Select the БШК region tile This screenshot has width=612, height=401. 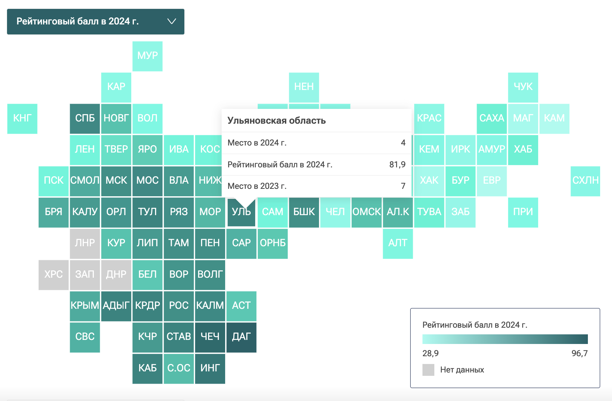[x=304, y=212]
